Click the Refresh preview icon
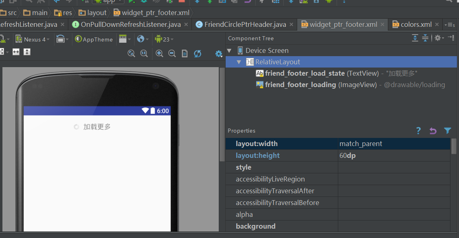Viewport: 459px width, 238px height. pyautogui.click(x=198, y=53)
